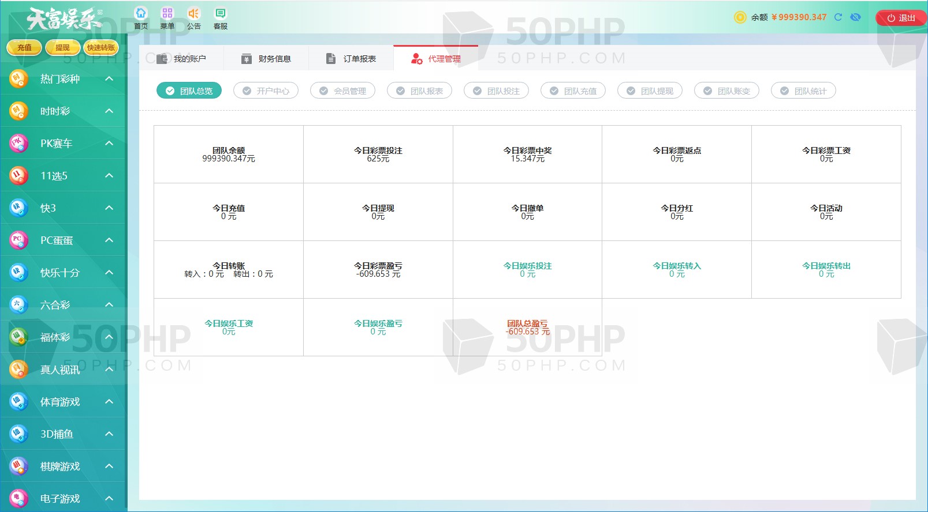The height and width of the screenshot is (512, 928).
Task: Switch to the 财务信息 tab
Action: pos(266,59)
